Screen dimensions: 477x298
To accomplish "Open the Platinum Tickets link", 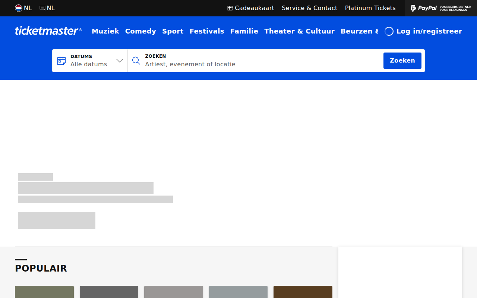I will click(x=370, y=8).
